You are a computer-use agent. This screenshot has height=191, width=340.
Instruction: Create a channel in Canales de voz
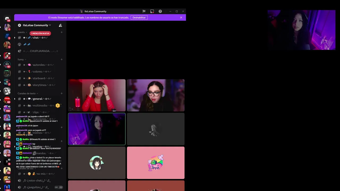[62, 168]
